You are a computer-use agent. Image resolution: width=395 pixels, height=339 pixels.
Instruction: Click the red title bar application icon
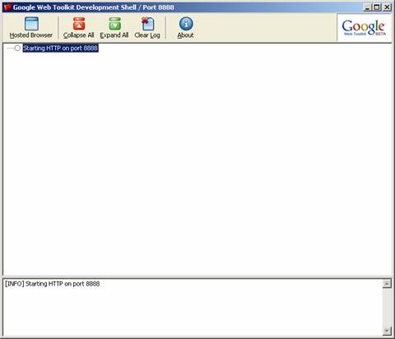click(x=7, y=7)
